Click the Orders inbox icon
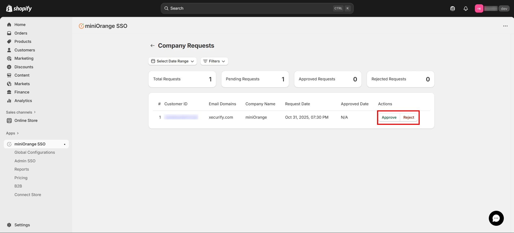Viewport: 514px width, 233px height. point(9,33)
